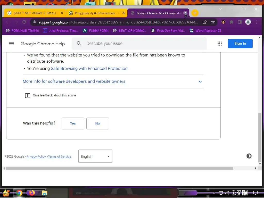Image resolution: width=264 pixels, height=198 pixels.
Task: View site information via lock icon
Action: [35, 22]
